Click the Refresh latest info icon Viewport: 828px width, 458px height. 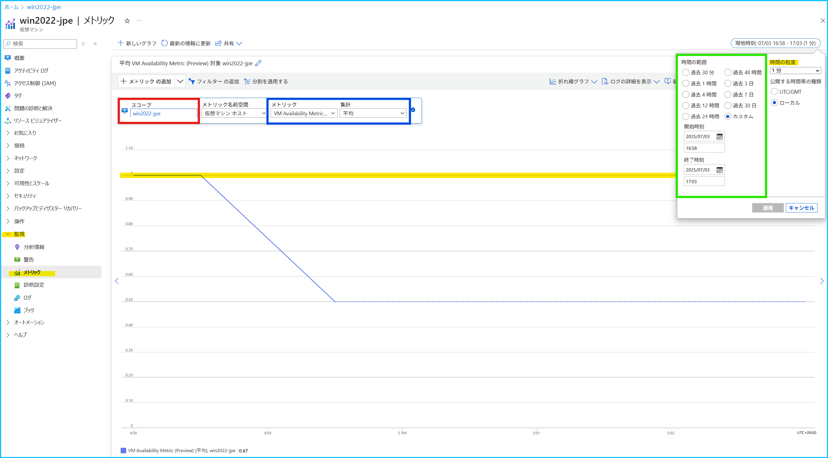click(x=164, y=43)
